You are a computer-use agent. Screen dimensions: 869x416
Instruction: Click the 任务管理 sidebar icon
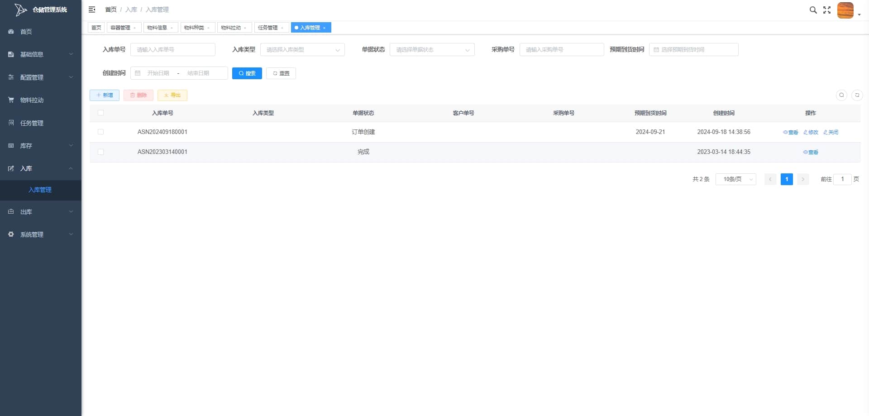click(11, 123)
